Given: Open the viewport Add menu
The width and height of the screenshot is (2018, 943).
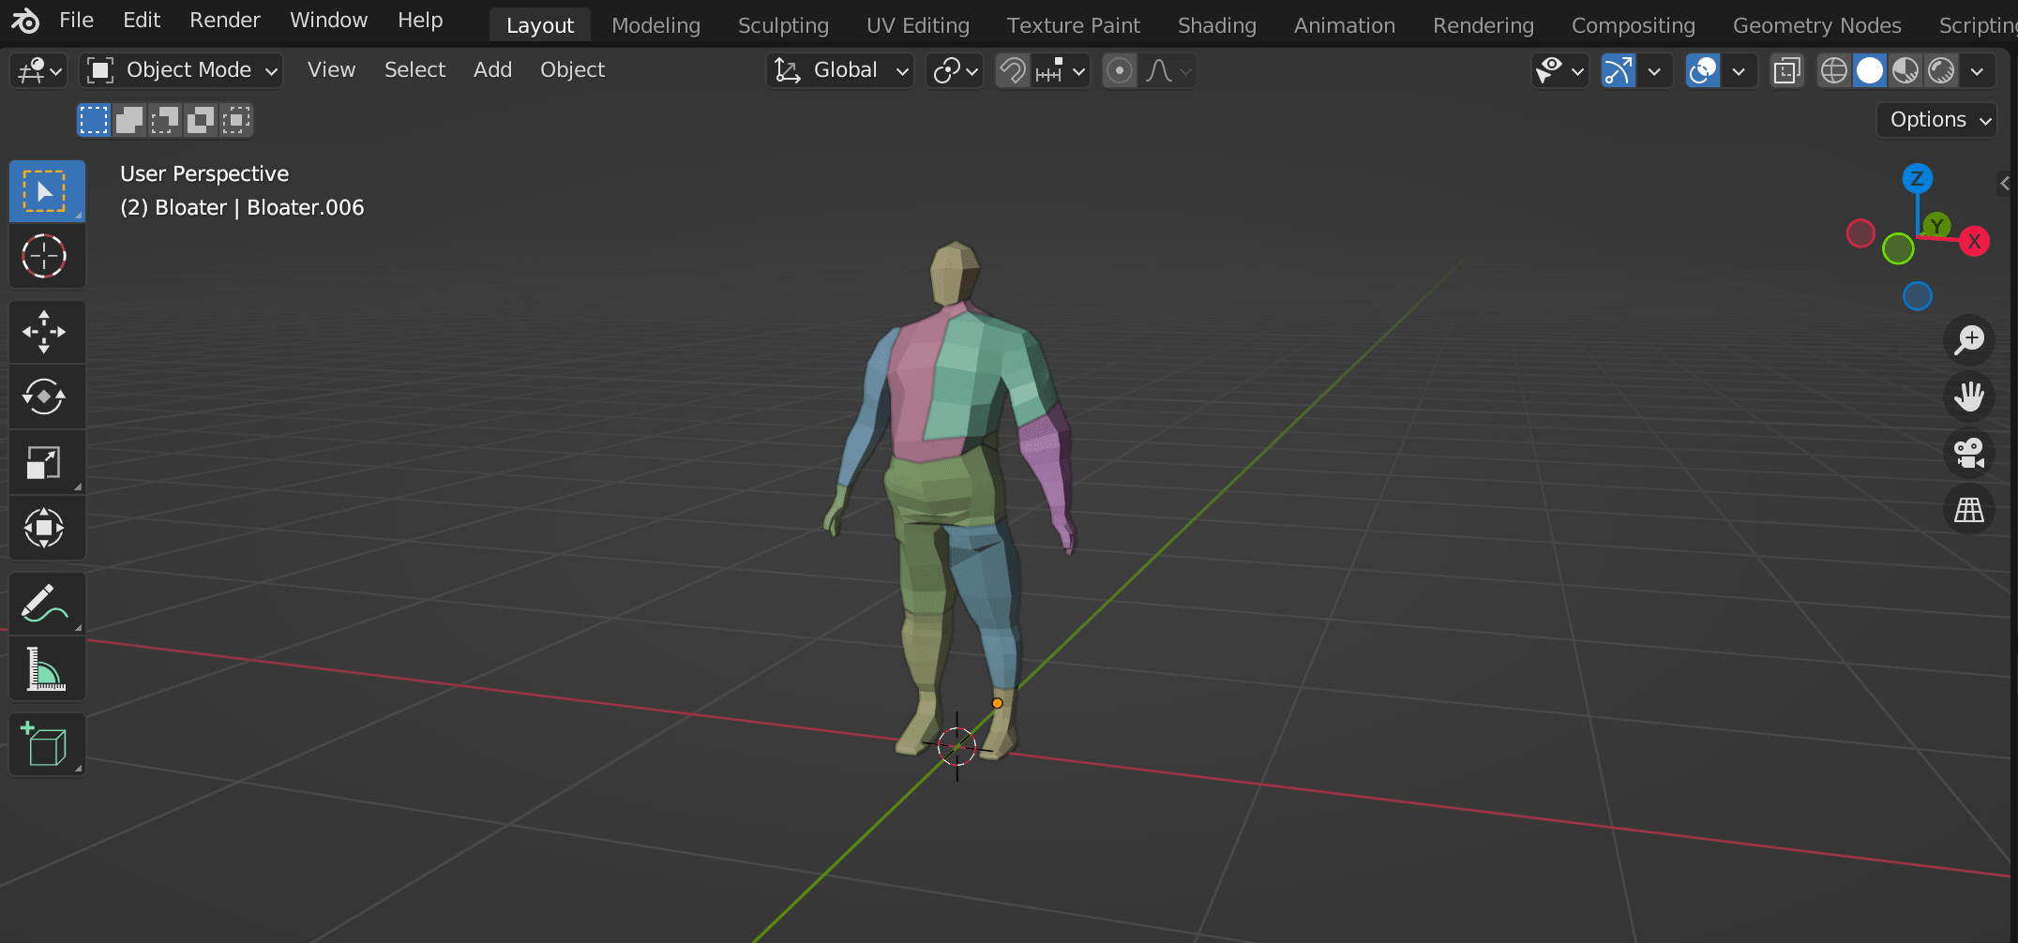Looking at the screenshot, I should point(492,70).
